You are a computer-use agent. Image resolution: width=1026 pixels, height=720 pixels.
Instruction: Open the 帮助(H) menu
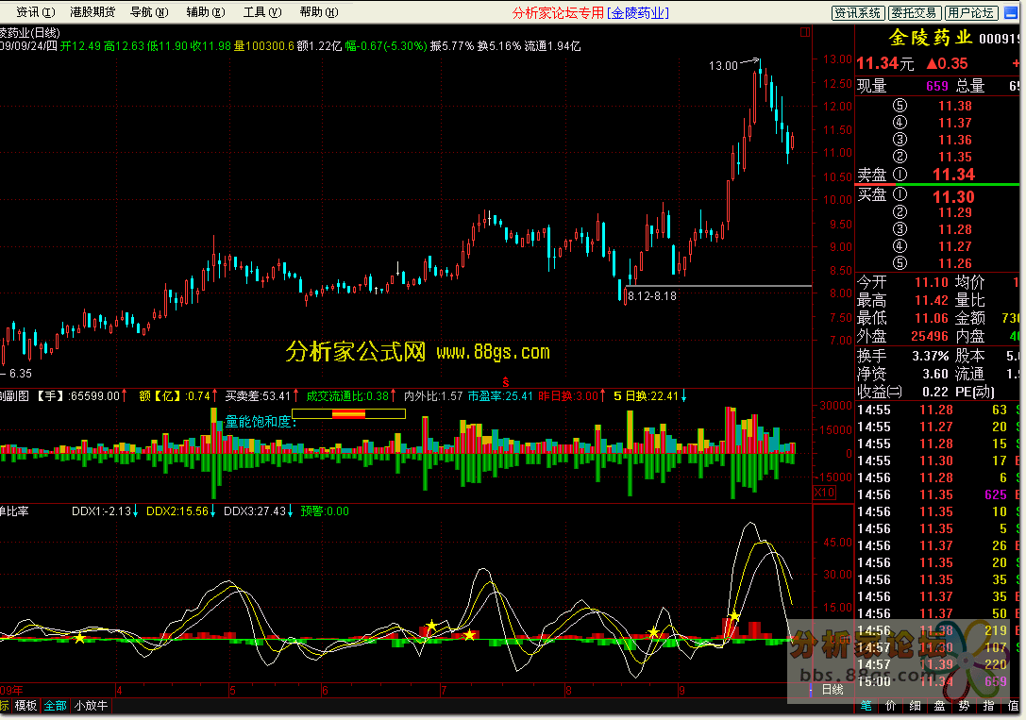(x=319, y=11)
